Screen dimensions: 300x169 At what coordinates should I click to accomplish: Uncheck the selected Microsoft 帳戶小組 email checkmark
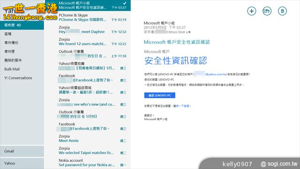(x=125, y=3)
